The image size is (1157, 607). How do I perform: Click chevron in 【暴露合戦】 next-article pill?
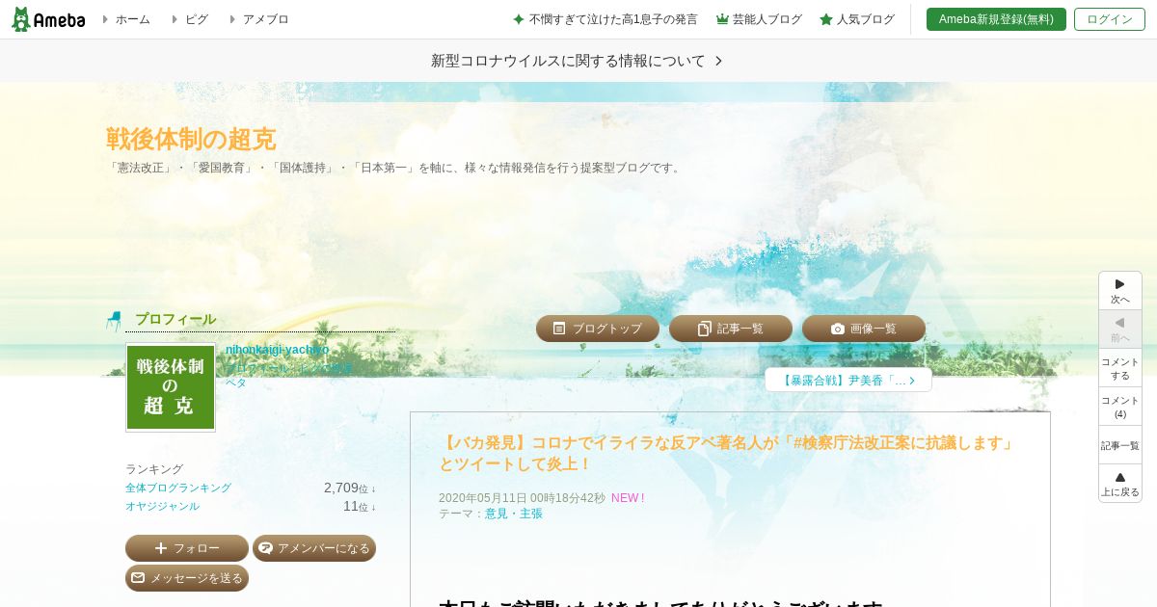[912, 380]
